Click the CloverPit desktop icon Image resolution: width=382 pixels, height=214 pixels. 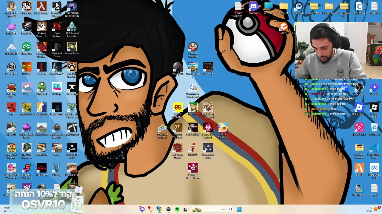tap(208, 69)
